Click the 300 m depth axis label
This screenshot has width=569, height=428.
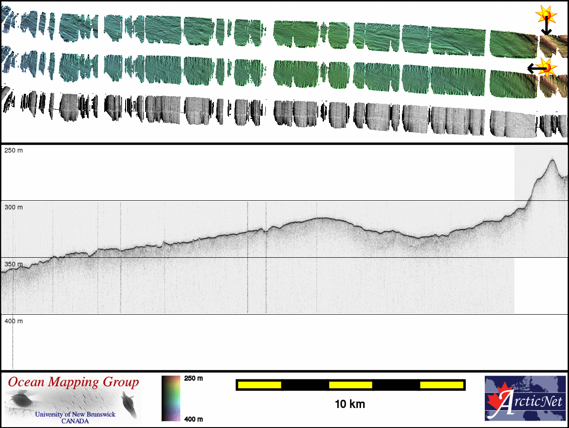click(14, 207)
